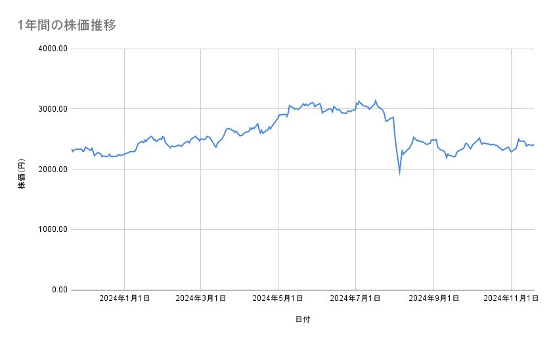Image resolution: width=551 pixels, height=341 pixels.
Task: Click the highest peak of the stock line
Action: (x=376, y=101)
